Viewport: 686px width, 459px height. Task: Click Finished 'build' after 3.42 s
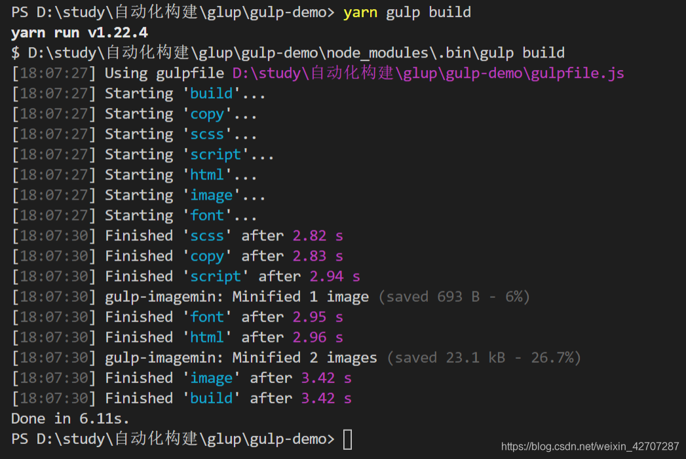tap(228, 399)
